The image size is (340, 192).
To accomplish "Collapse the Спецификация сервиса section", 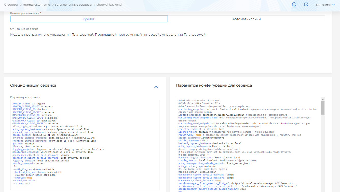I will click(156, 87).
